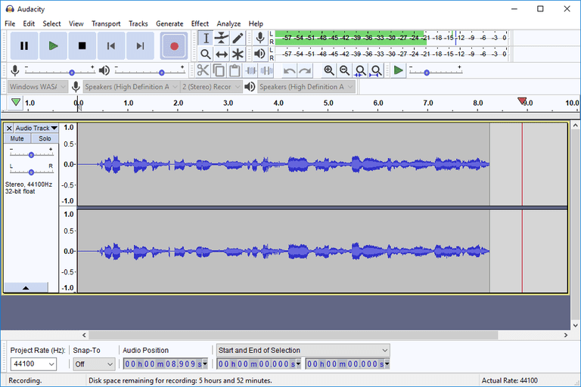Stop the recording
Screen dimensions: 581x387
[82, 46]
